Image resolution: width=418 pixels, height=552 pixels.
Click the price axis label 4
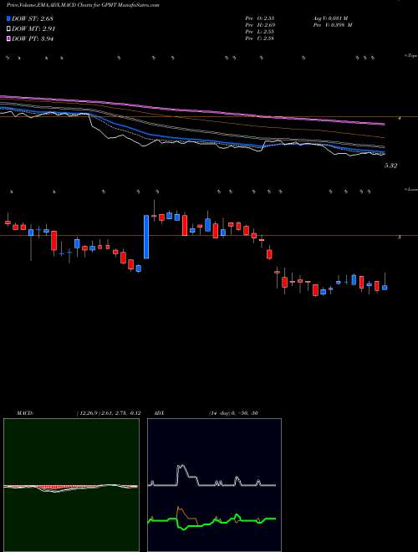click(400, 118)
